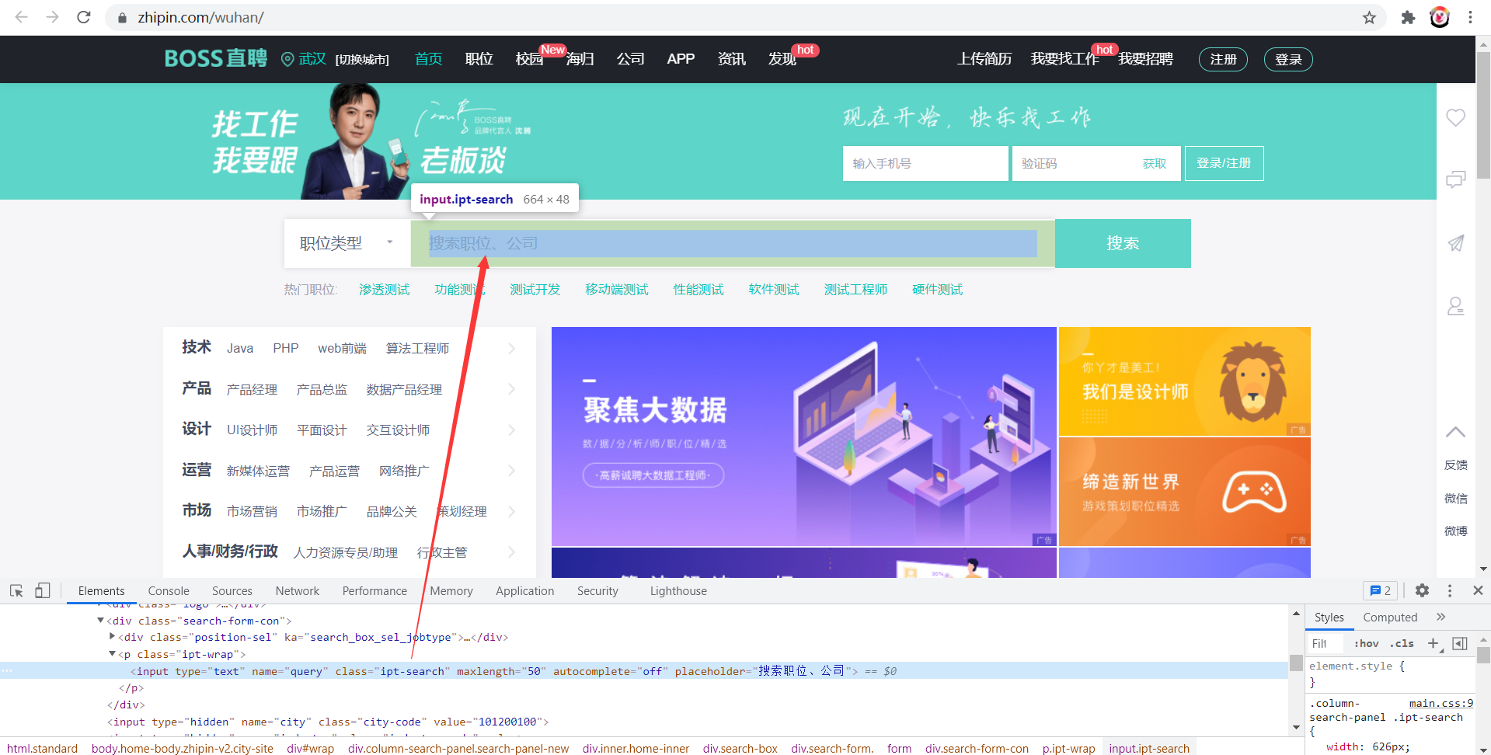Screen dimensions: 1491x755
Task: Open the Application tab
Action: pos(525,591)
